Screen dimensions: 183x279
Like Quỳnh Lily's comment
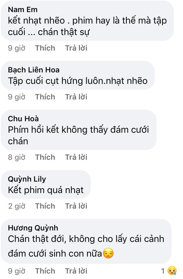[x=45, y=206]
